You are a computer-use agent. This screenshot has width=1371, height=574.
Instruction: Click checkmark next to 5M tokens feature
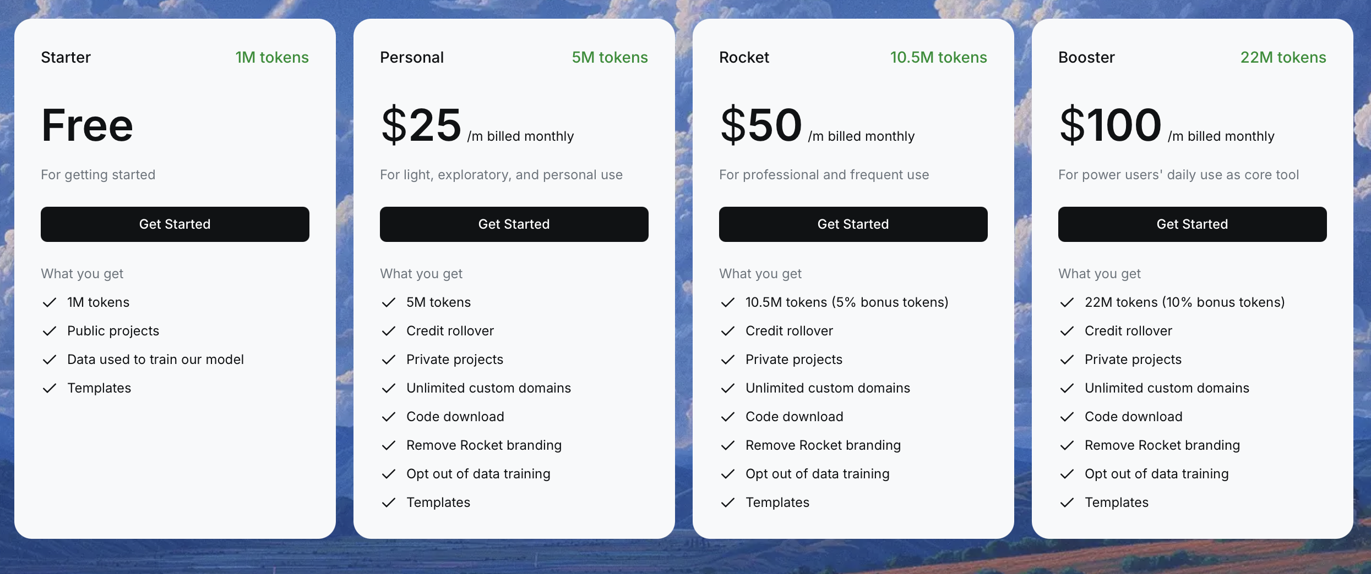(x=389, y=302)
